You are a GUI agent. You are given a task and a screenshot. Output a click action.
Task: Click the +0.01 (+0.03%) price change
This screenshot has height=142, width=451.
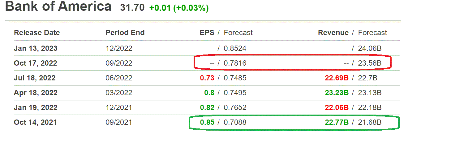point(179,8)
